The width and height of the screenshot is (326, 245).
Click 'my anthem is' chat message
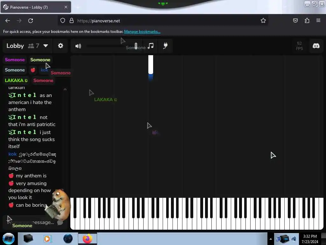31,176
